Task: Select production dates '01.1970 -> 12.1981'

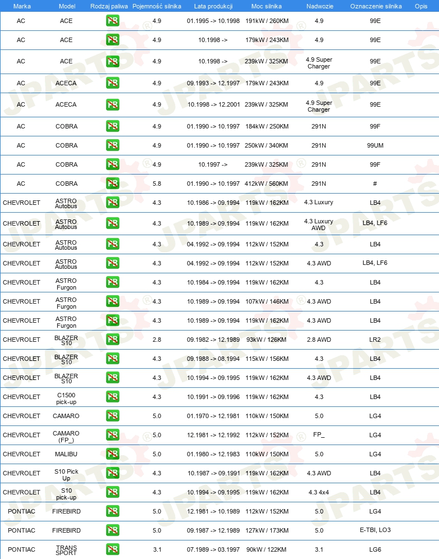Action: 213,416
